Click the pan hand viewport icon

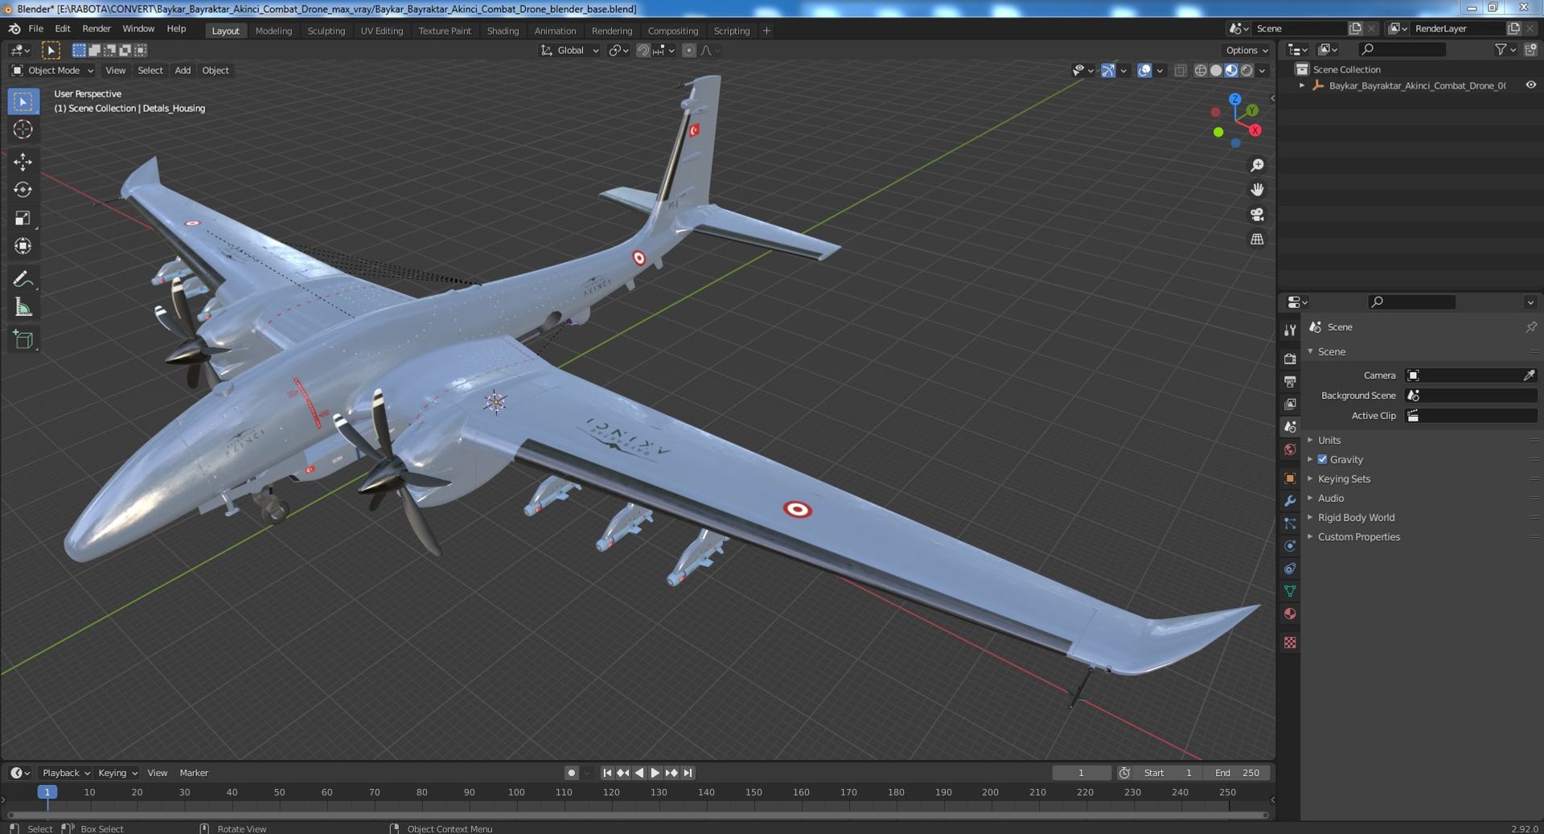pyautogui.click(x=1257, y=190)
